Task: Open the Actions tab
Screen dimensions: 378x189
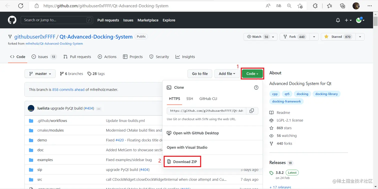Action: [107, 57]
